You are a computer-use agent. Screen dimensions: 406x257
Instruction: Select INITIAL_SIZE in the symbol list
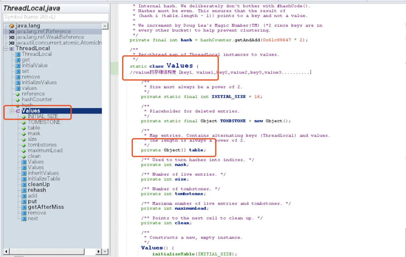coord(43,116)
